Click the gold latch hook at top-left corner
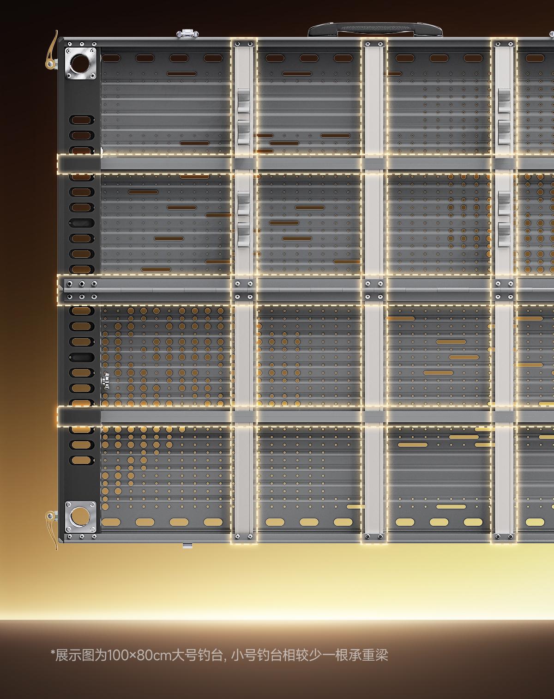The image size is (554, 699). point(51,51)
